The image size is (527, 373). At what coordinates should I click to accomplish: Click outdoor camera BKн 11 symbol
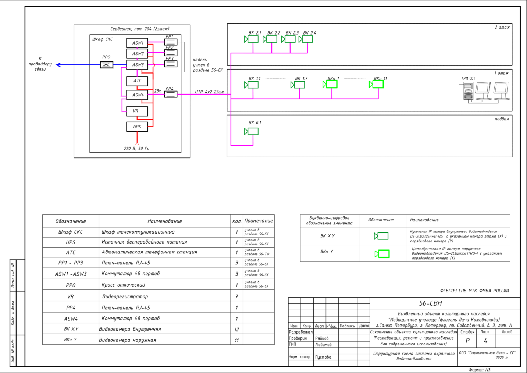tap(376, 84)
